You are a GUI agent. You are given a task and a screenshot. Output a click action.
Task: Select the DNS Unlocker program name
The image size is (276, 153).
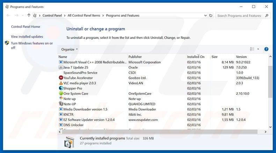[x=73, y=125]
